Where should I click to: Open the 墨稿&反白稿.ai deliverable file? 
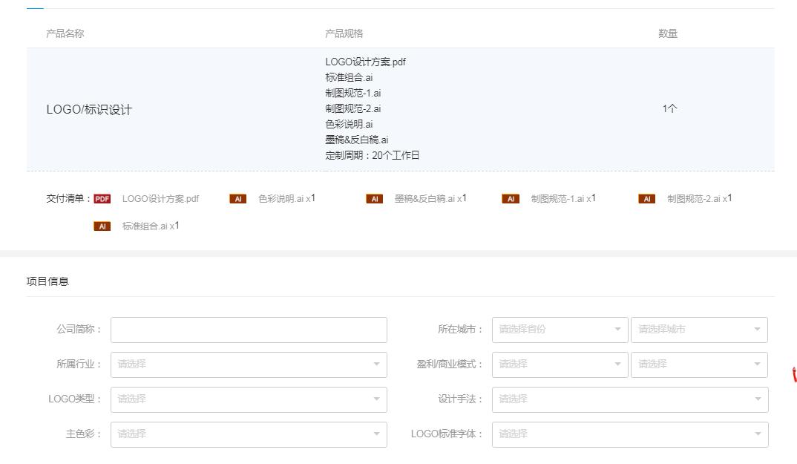click(430, 198)
